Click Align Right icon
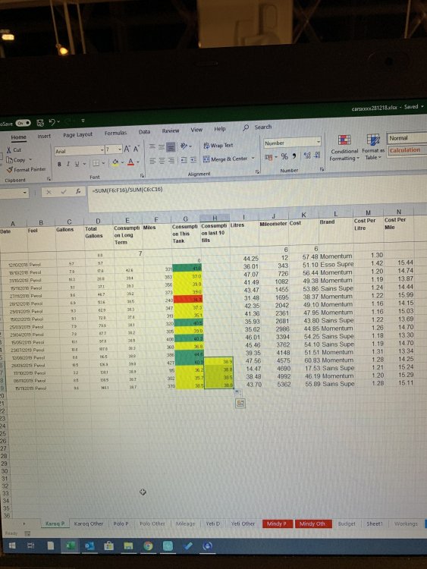 (x=171, y=160)
